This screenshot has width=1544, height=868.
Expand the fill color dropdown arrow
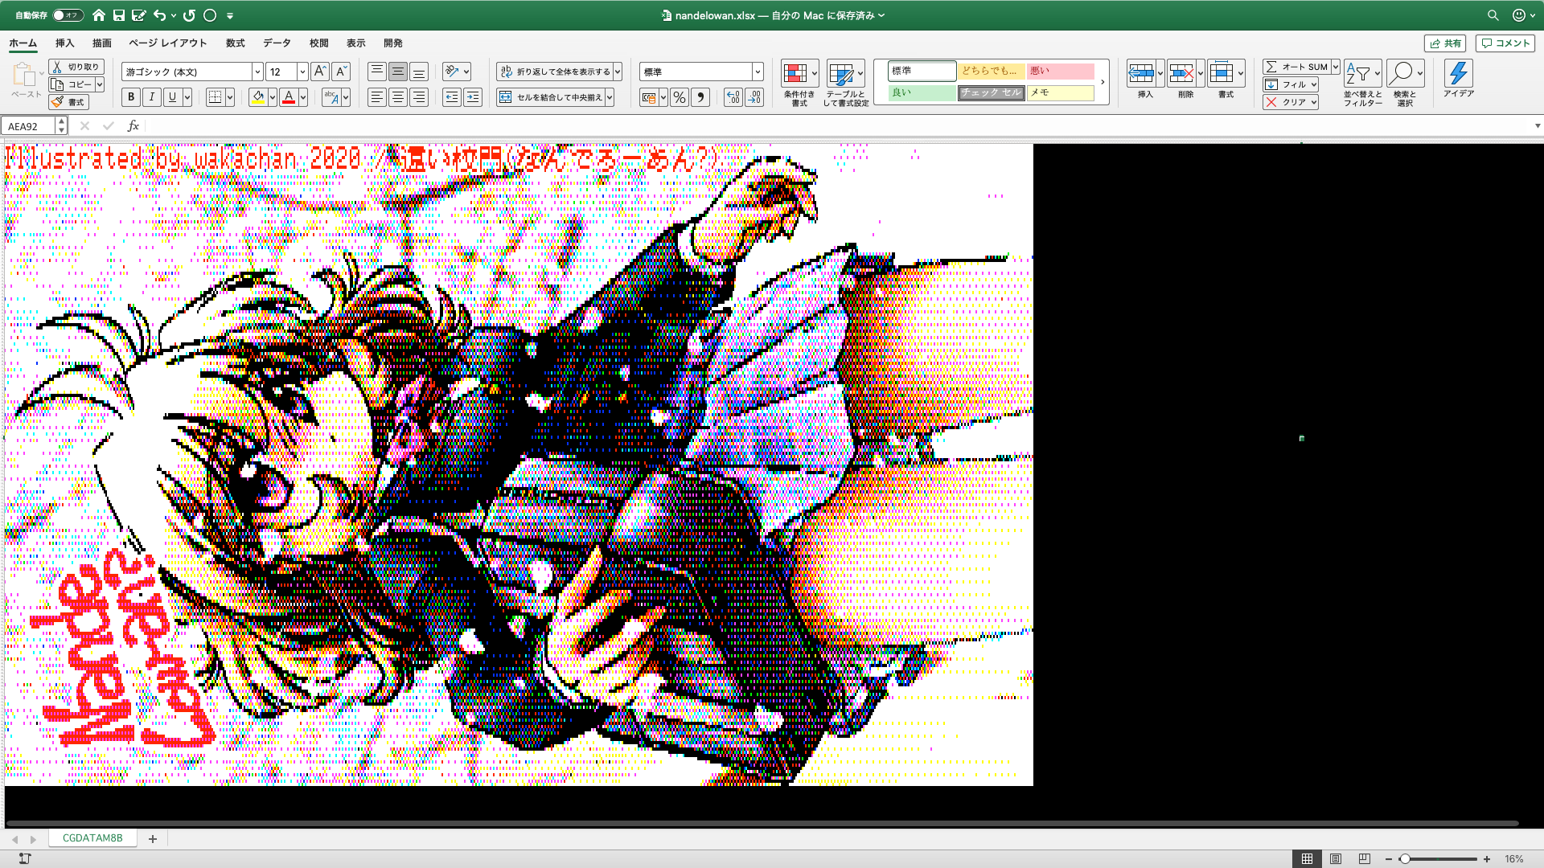[x=273, y=97]
